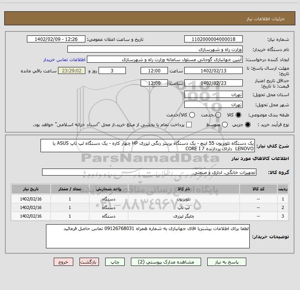
Task: Click the بازگشت back button
Action: point(89,262)
